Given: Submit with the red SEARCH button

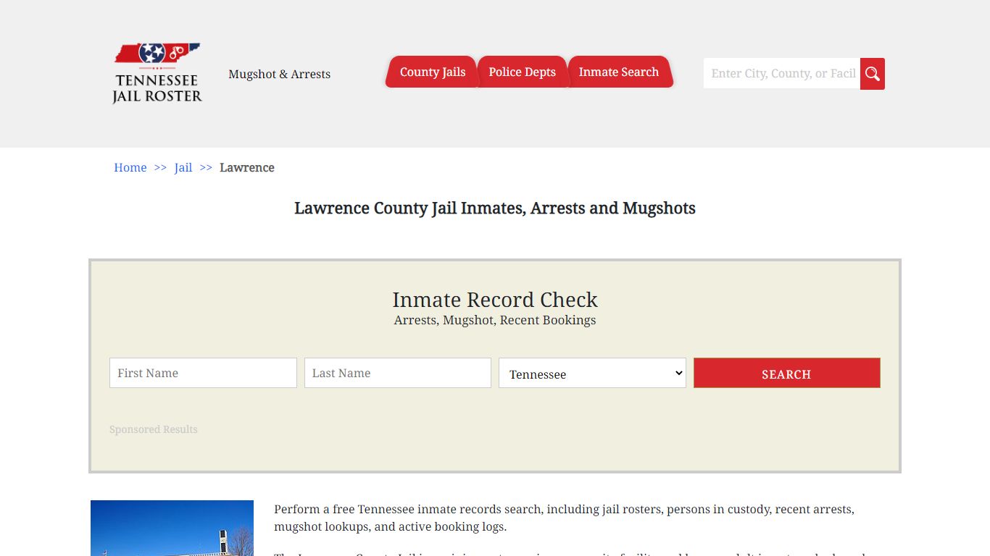Looking at the screenshot, I should [787, 373].
